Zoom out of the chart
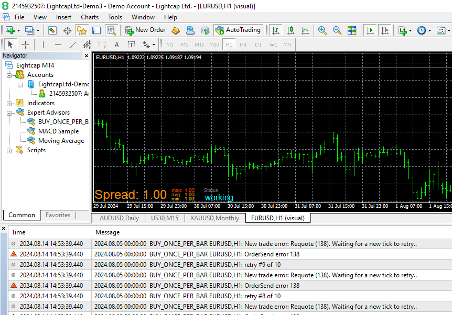 [x=337, y=30]
